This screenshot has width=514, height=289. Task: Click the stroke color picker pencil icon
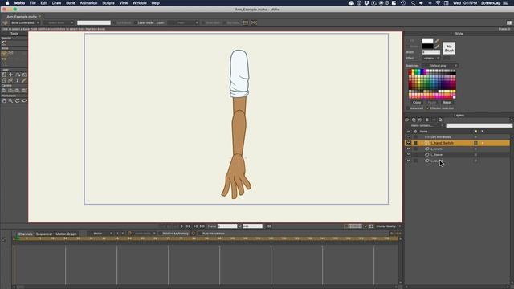coord(437,47)
